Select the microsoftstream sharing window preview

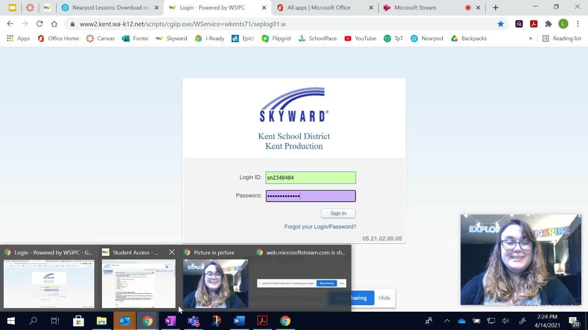pos(301,283)
